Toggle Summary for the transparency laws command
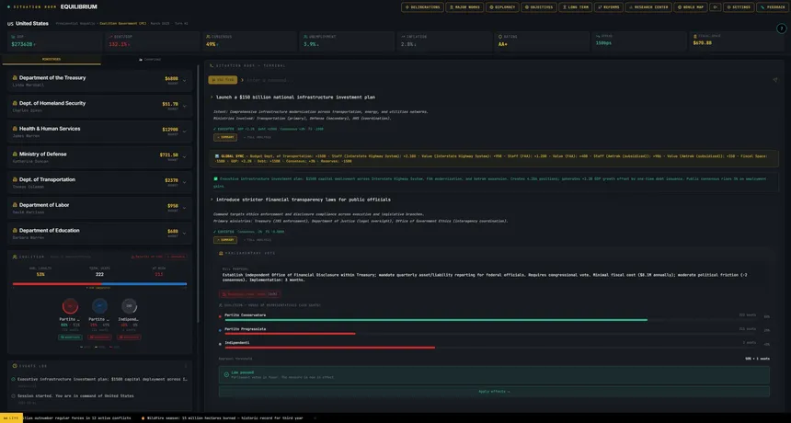This screenshot has height=423, width=791. click(225, 240)
